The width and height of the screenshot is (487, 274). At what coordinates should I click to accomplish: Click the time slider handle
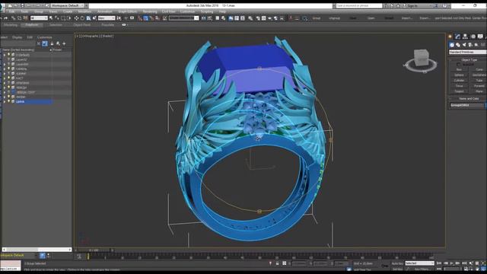[x=94, y=250]
